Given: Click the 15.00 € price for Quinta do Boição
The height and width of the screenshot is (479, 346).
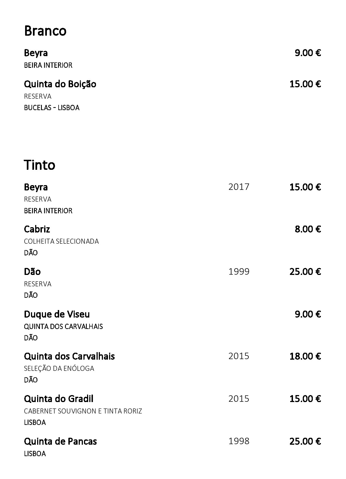Looking at the screenshot, I should coord(305,84).
